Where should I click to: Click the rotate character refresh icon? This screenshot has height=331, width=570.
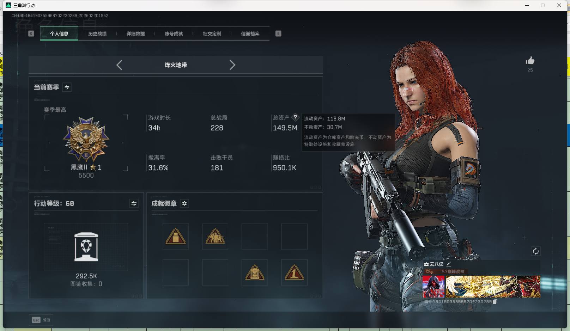pyautogui.click(x=535, y=251)
